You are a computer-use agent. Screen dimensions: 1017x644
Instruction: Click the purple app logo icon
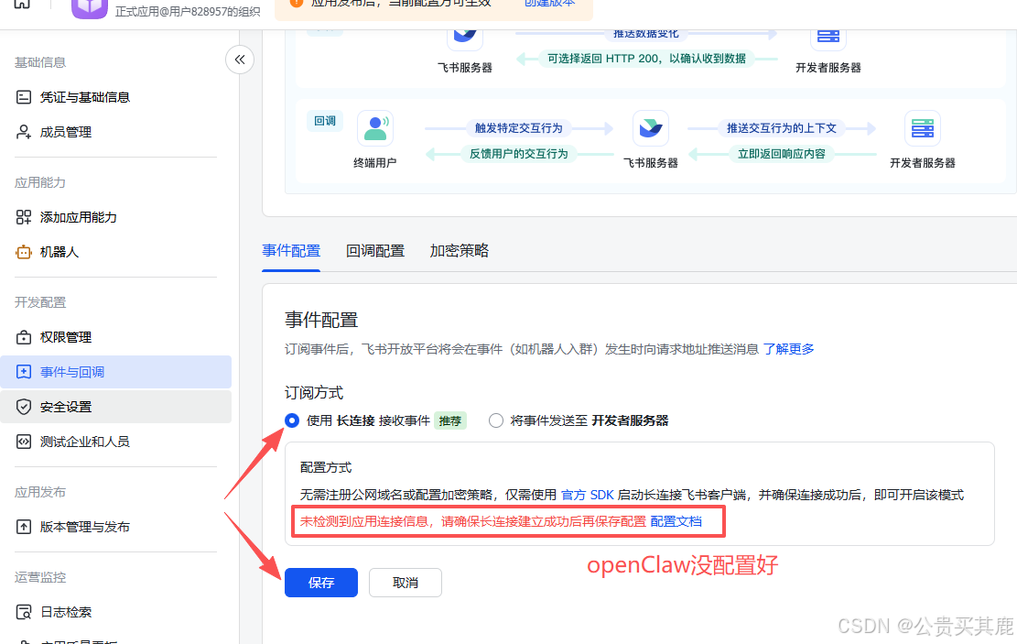coord(90,8)
